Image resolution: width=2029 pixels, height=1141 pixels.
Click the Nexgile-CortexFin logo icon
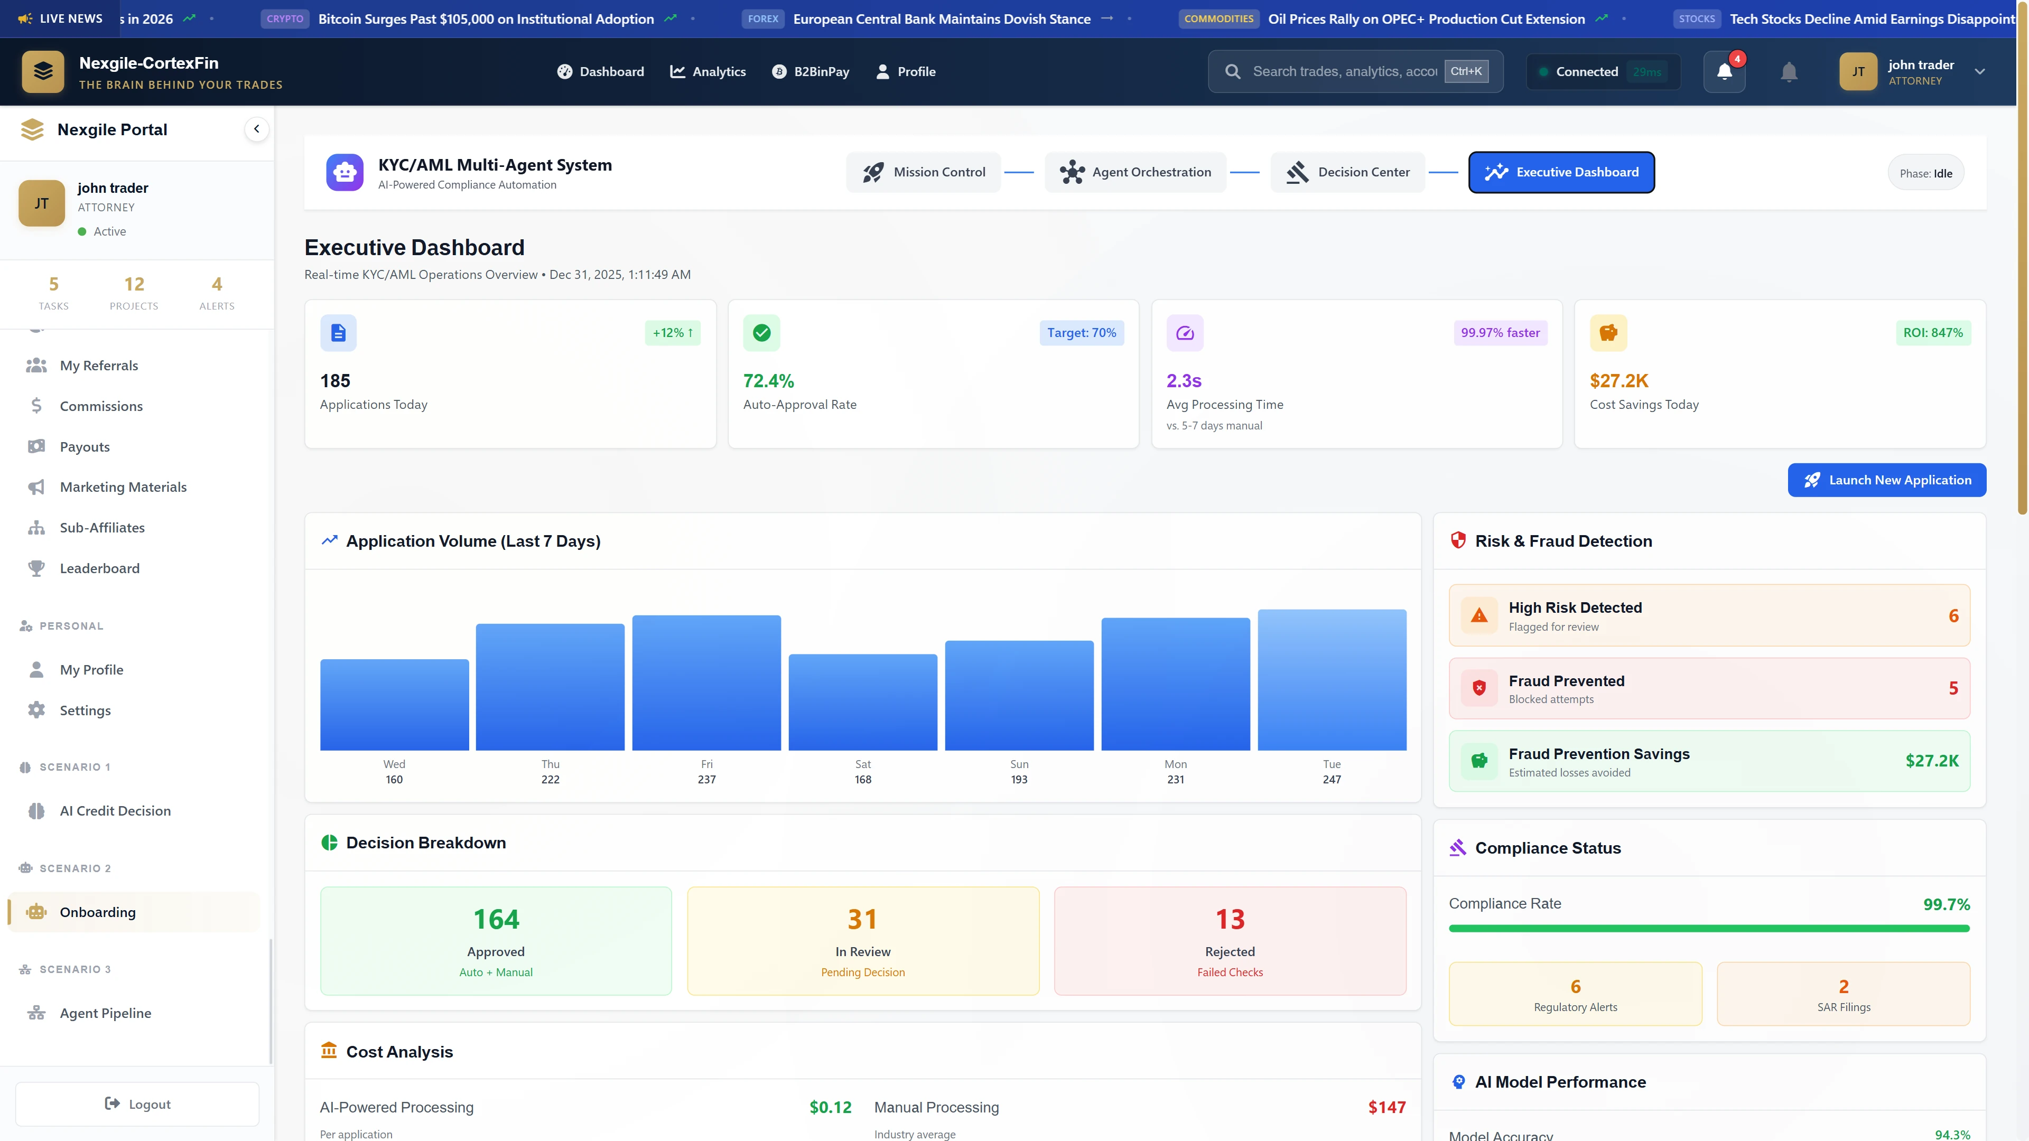pos(42,71)
